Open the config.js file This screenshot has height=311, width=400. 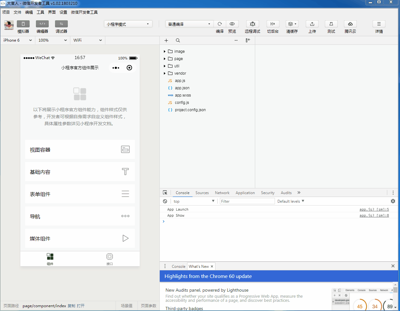pos(182,103)
